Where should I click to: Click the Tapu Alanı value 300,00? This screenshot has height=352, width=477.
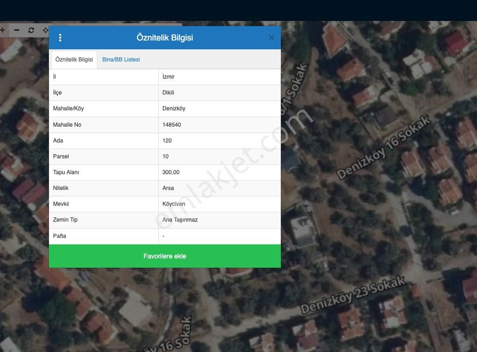pyautogui.click(x=171, y=172)
